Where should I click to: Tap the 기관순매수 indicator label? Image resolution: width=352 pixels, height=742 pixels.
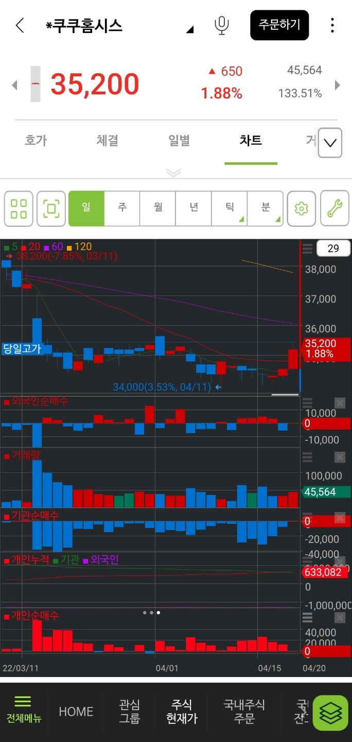click(31, 515)
